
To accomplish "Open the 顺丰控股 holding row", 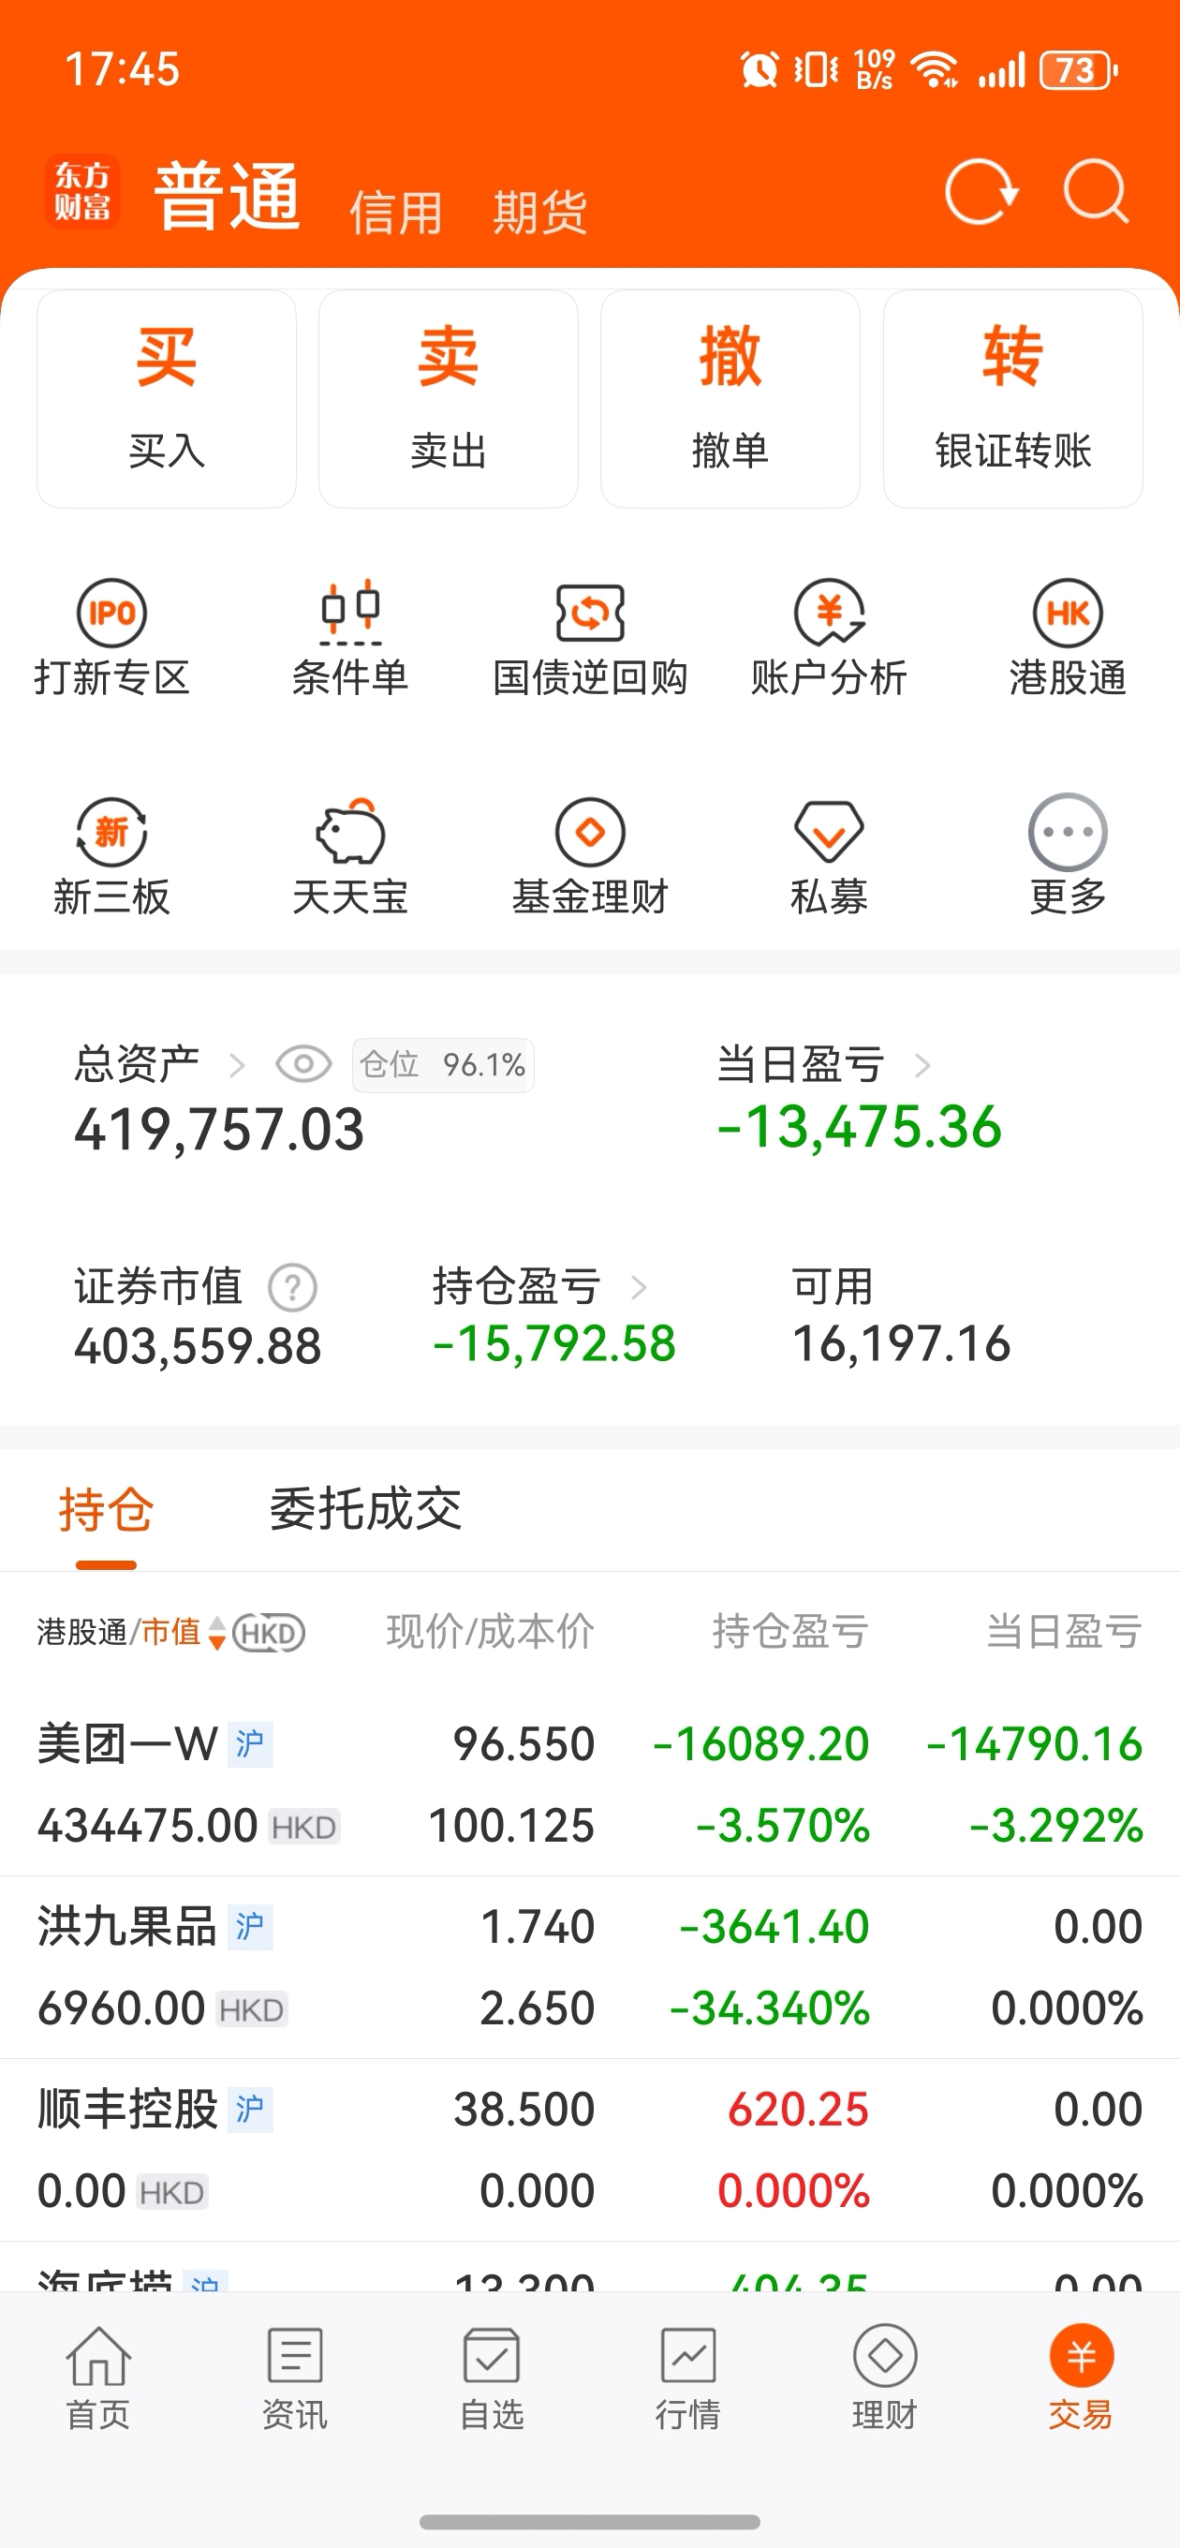I will [x=589, y=2151].
